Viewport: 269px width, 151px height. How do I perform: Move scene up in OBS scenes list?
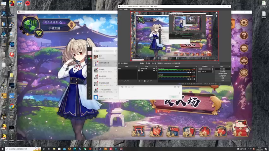[x=125, y=81]
